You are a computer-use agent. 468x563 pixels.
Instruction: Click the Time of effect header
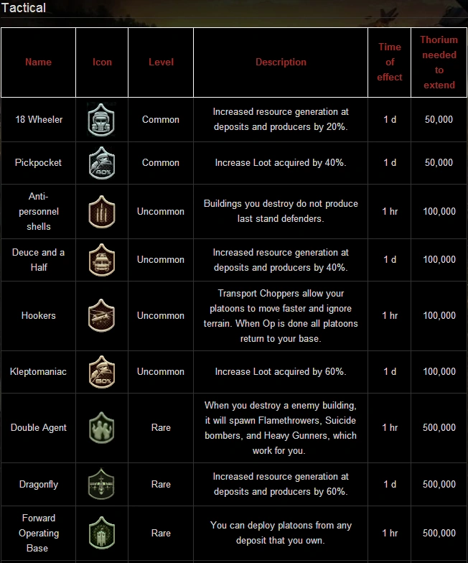click(x=390, y=62)
